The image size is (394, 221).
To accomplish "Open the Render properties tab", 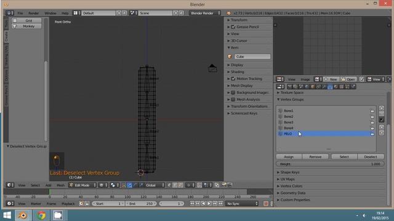I will click(290, 87).
